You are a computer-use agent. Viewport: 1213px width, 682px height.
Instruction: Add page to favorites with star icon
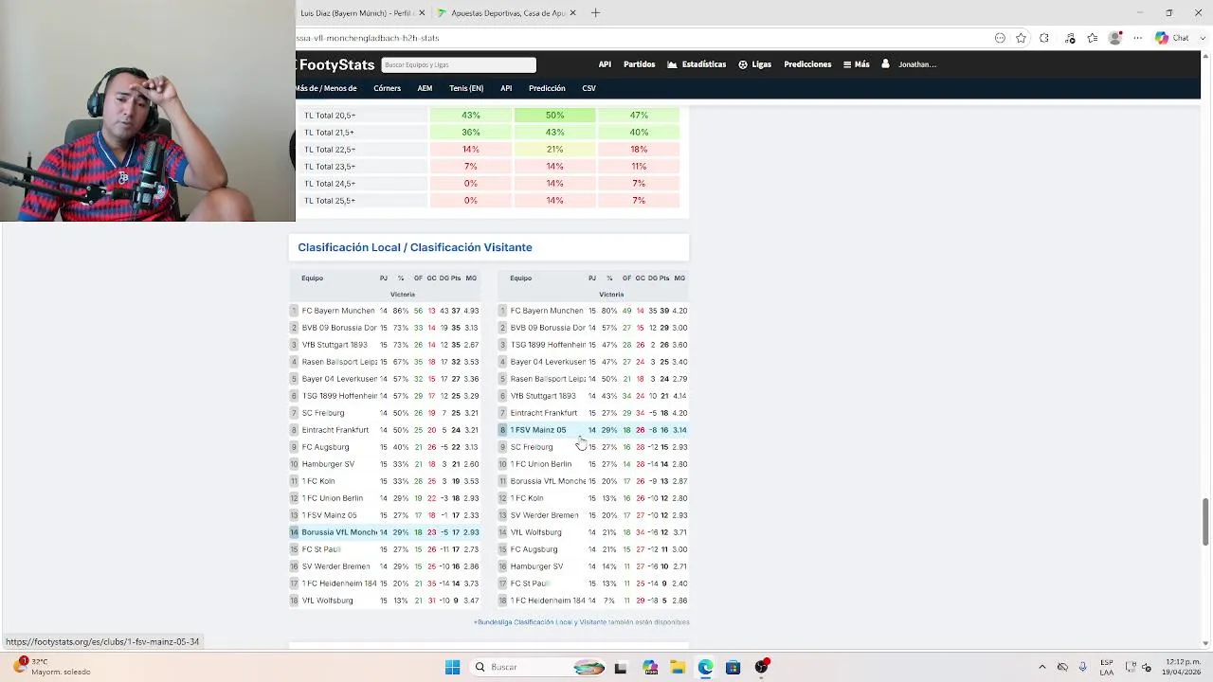pos(1021,38)
